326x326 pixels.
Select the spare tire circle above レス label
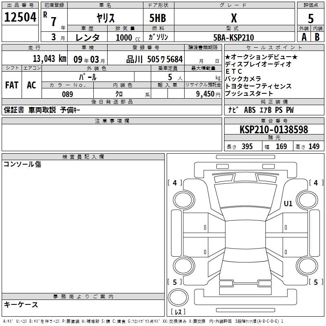coord(178,298)
